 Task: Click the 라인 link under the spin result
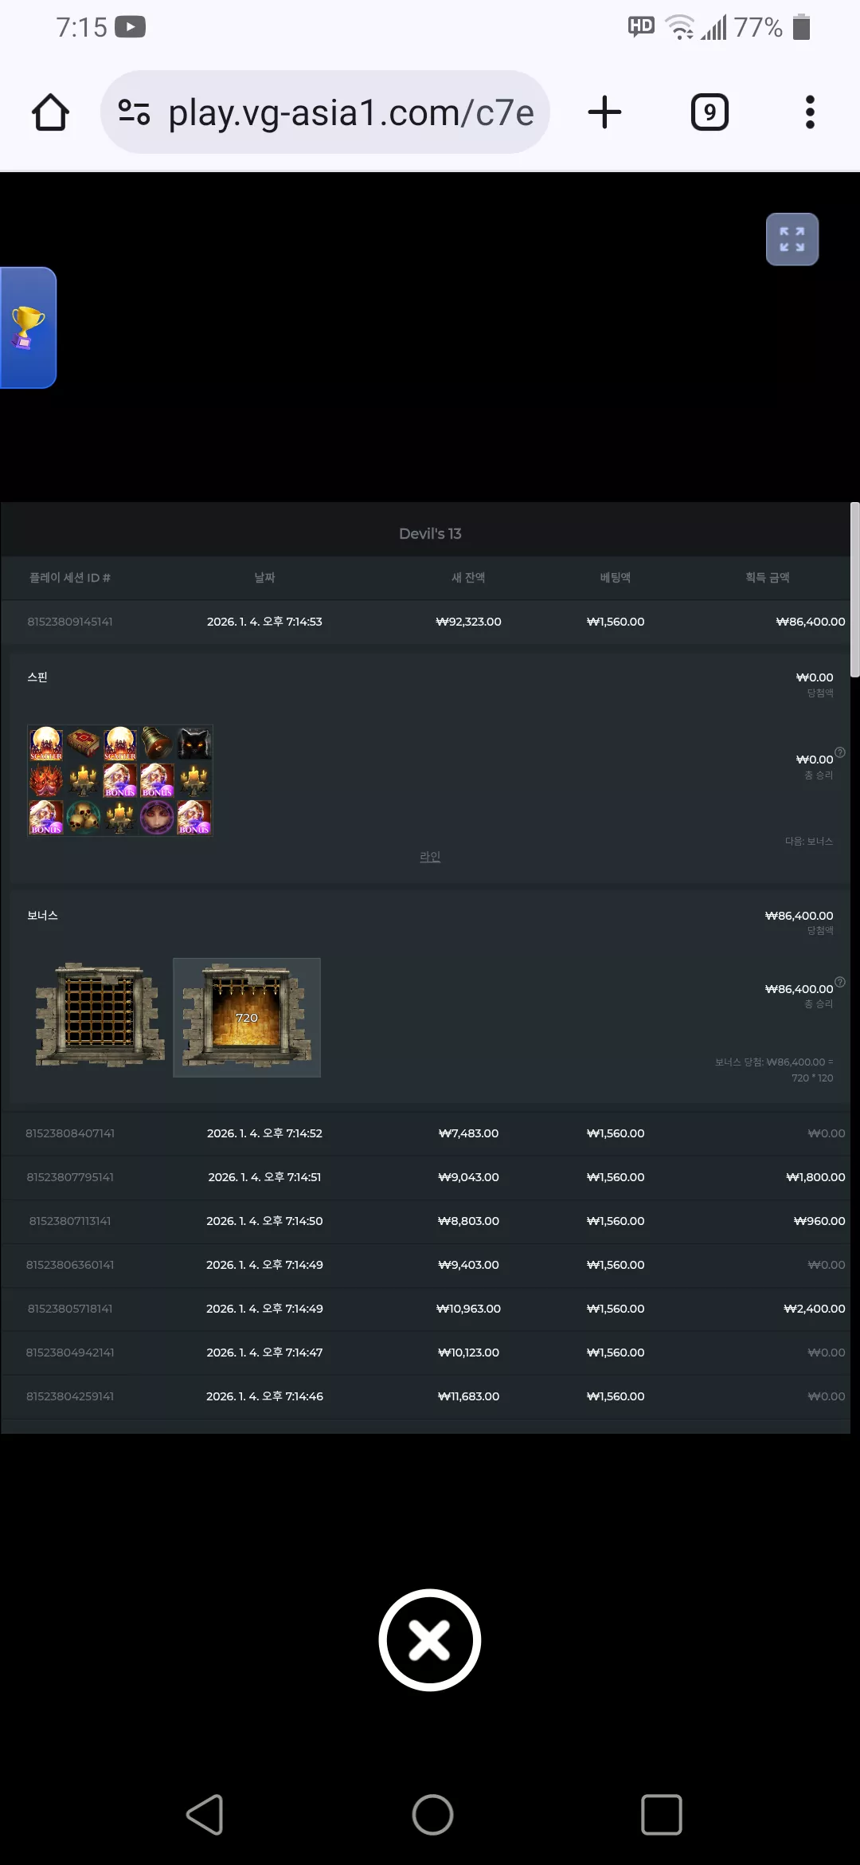point(430,856)
